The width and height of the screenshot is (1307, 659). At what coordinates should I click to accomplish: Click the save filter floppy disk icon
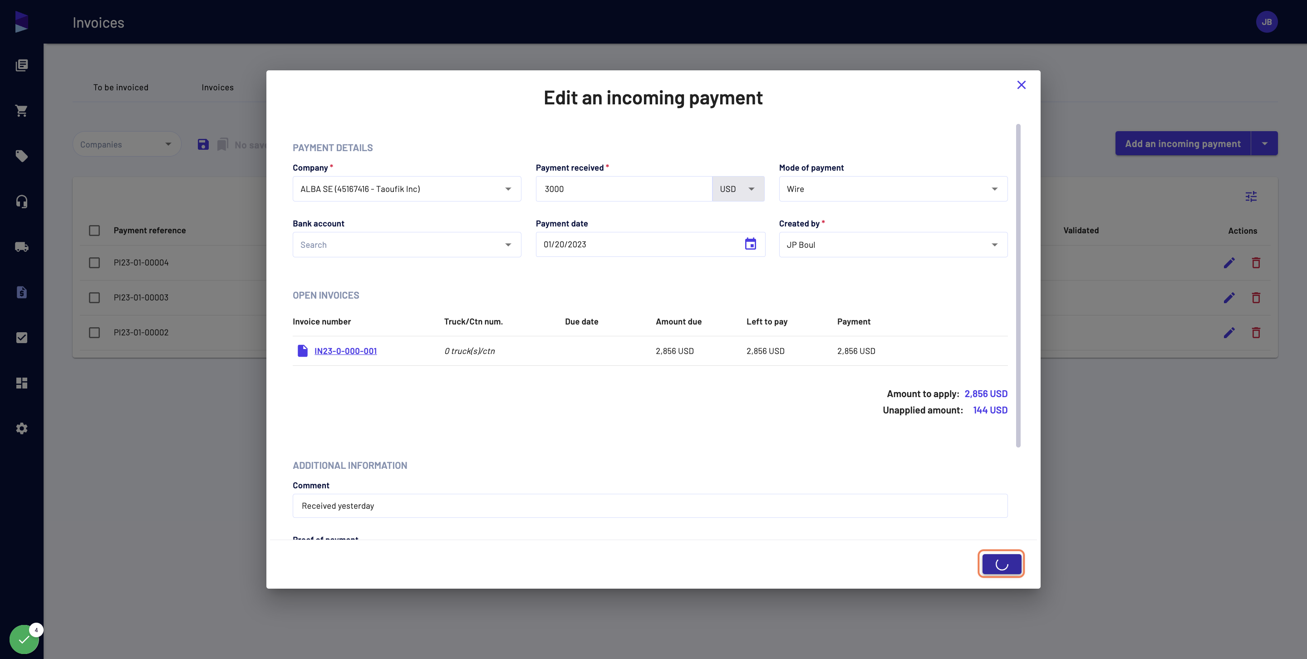[x=203, y=145]
